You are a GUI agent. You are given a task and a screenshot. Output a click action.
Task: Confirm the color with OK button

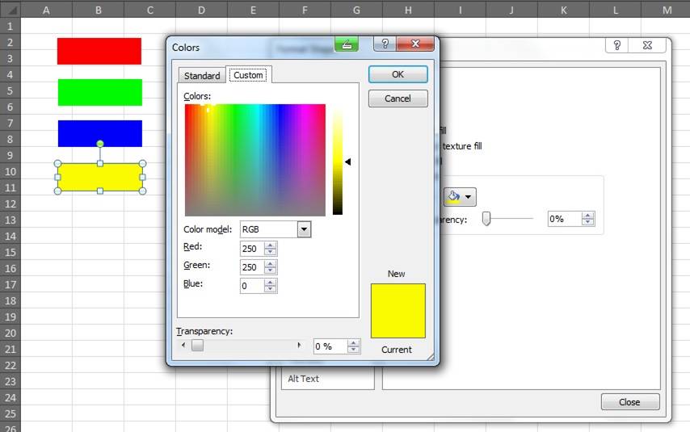point(398,74)
